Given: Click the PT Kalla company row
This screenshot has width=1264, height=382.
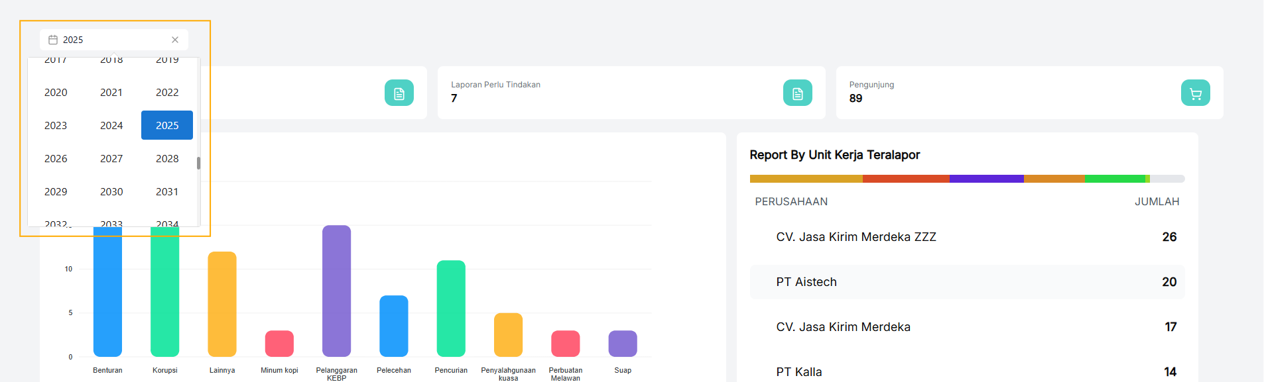Looking at the screenshot, I should tap(967, 371).
